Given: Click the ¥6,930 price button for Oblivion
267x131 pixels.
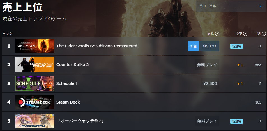Looking at the screenshot, I should tap(209, 46).
